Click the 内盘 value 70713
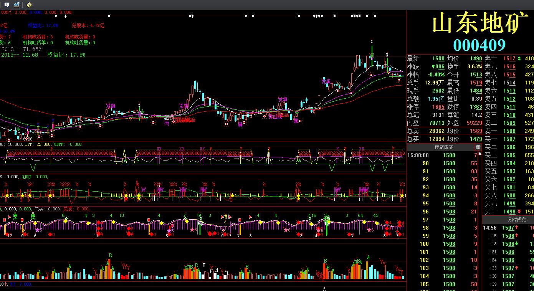 (437, 123)
